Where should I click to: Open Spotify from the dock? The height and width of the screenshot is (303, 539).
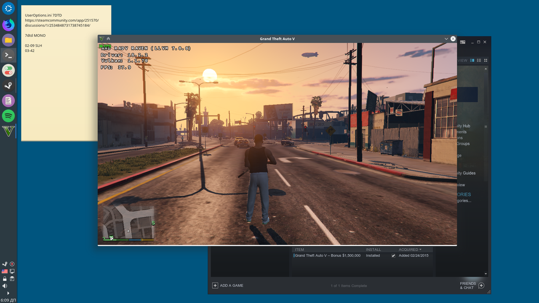(8, 116)
